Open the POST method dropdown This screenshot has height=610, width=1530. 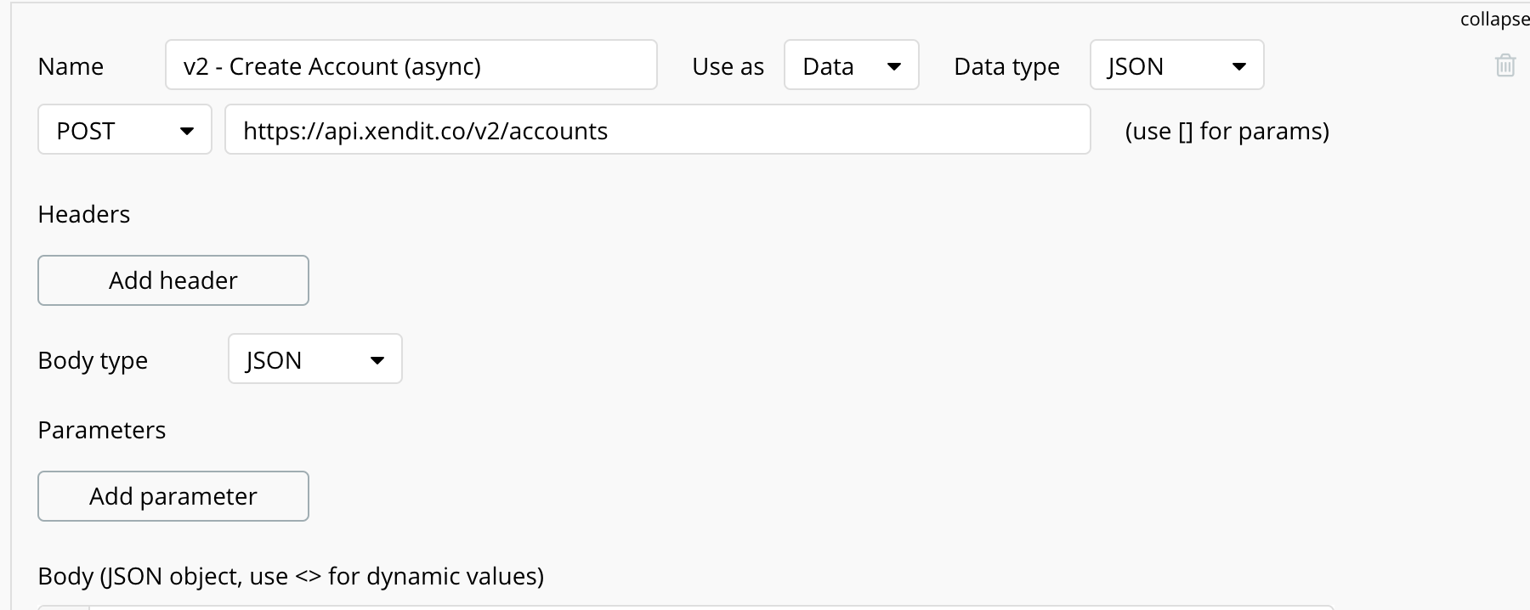coord(125,130)
